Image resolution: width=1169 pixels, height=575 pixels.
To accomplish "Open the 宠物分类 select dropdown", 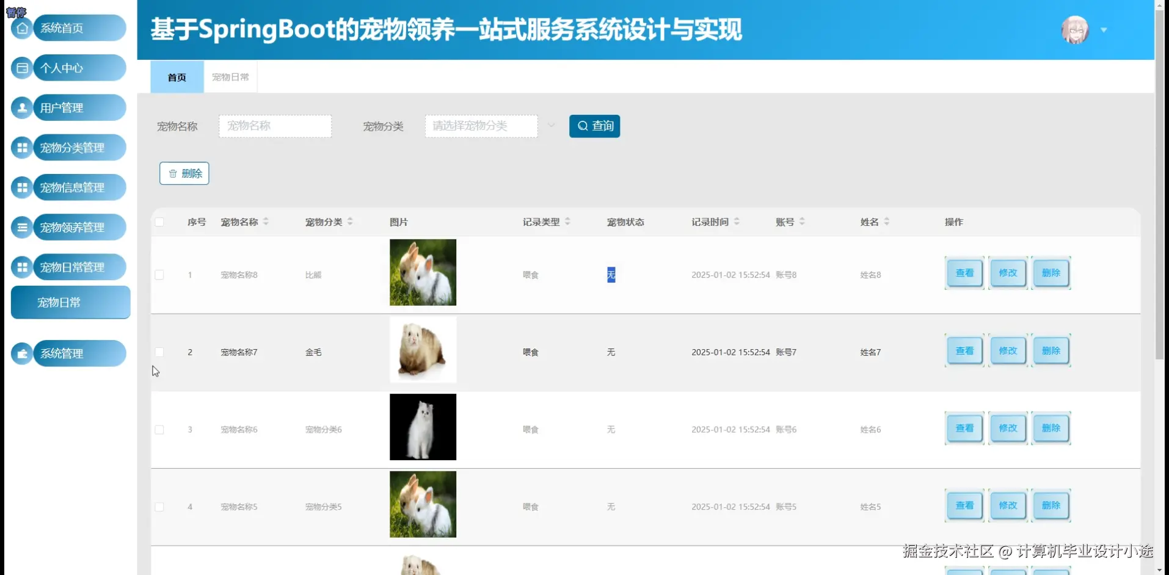I will pyautogui.click(x=481, y=126).
